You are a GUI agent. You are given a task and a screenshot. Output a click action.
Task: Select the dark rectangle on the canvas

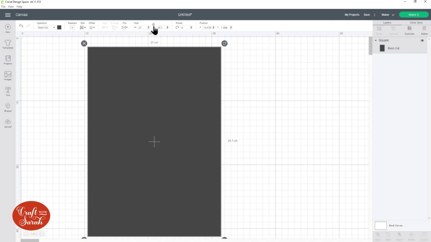click(154, 142)
